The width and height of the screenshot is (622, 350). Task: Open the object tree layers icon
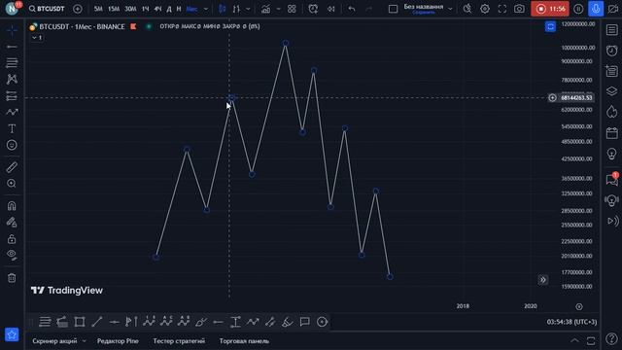pyautogui.click(x=611, y=91)
